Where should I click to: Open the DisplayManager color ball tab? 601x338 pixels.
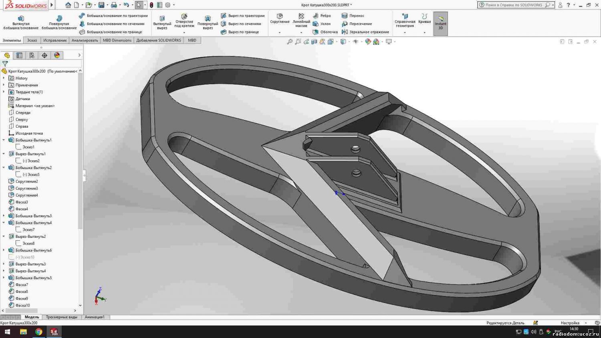[x=57, y=55]
